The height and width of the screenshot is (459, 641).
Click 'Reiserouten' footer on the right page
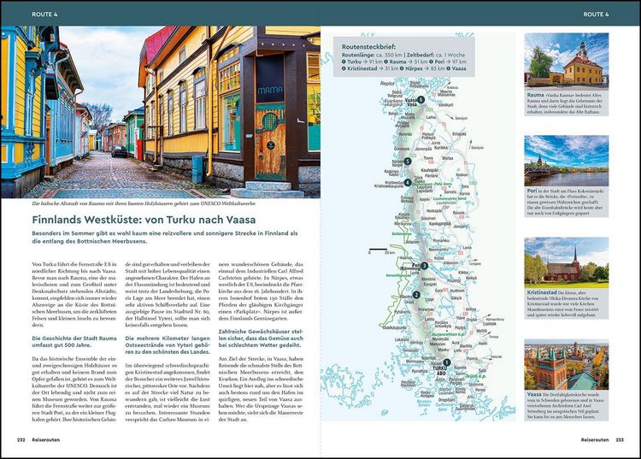click(595, 440)
